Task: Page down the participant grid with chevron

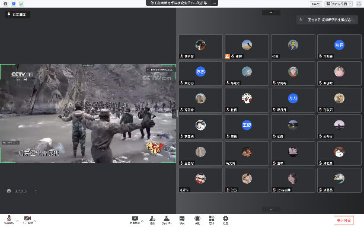Action: (271, 209)
